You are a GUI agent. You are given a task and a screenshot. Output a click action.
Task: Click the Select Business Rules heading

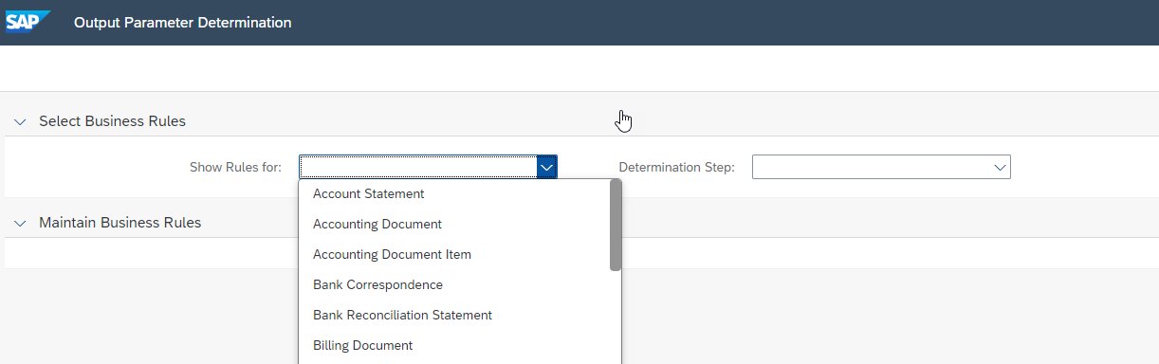112,121
